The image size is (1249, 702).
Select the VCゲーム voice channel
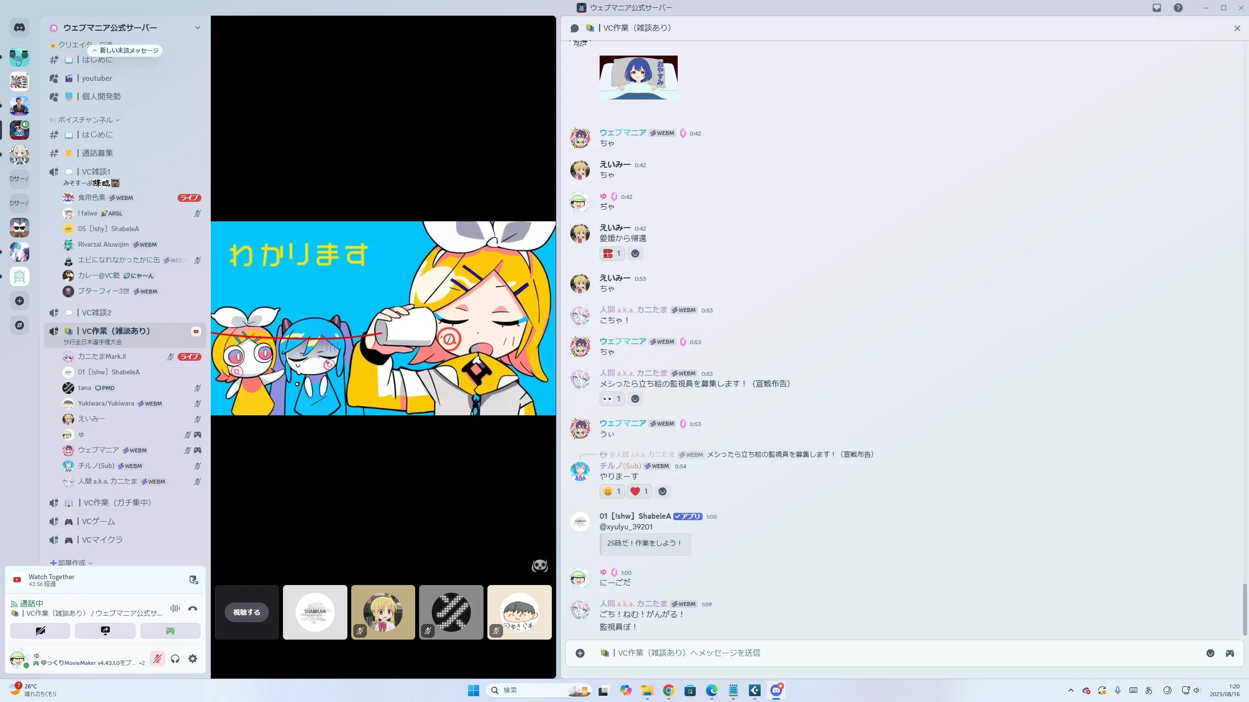pyautogui.click(x=98, y=522)
